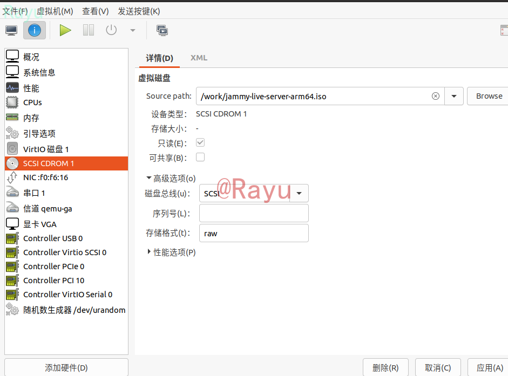Toggle the 可共享 shareable checkbox

pos(200,157)
